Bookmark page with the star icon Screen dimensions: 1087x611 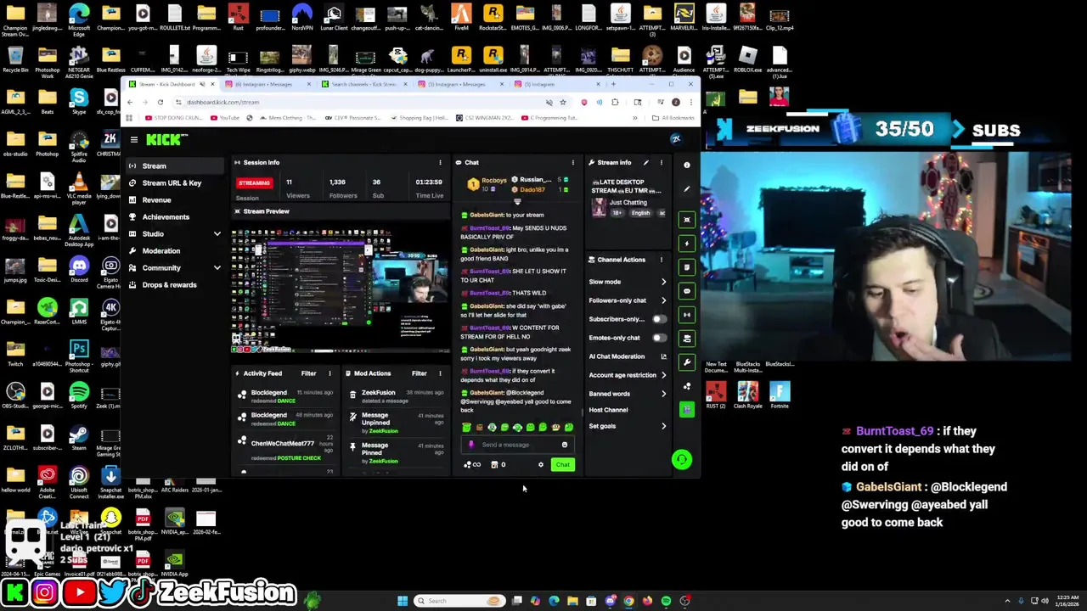point(562,102)
